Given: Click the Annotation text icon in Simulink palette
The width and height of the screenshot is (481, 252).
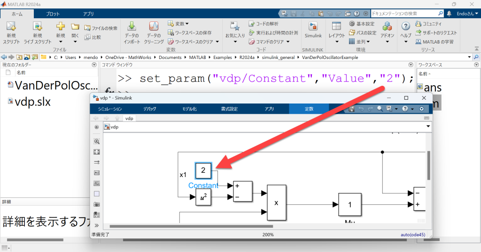Looking at the screenshot, I should pyautogui.click(x=97, y=172).
